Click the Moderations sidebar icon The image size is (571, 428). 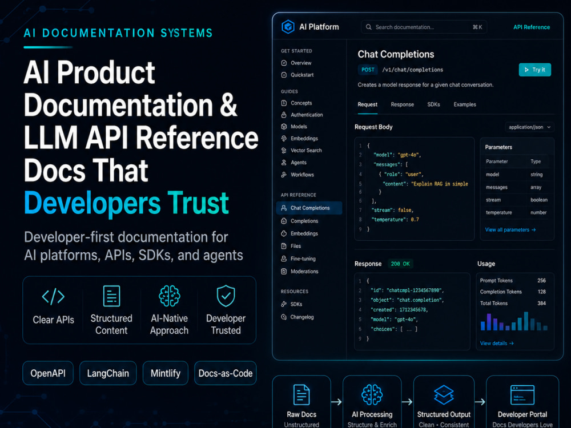tap(284, 272)
